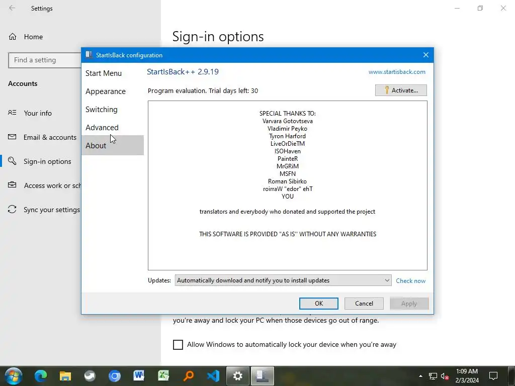The image size is (515, 386).
Task: Click the muted volume tray icon
Action: coord(445,376)
